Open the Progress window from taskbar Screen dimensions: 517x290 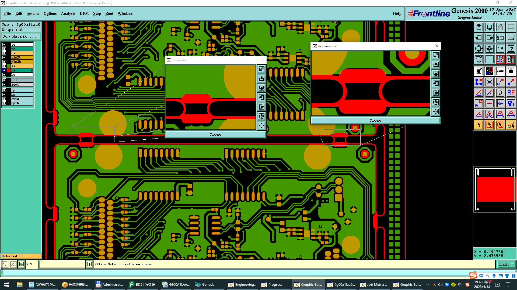point(273,285)
